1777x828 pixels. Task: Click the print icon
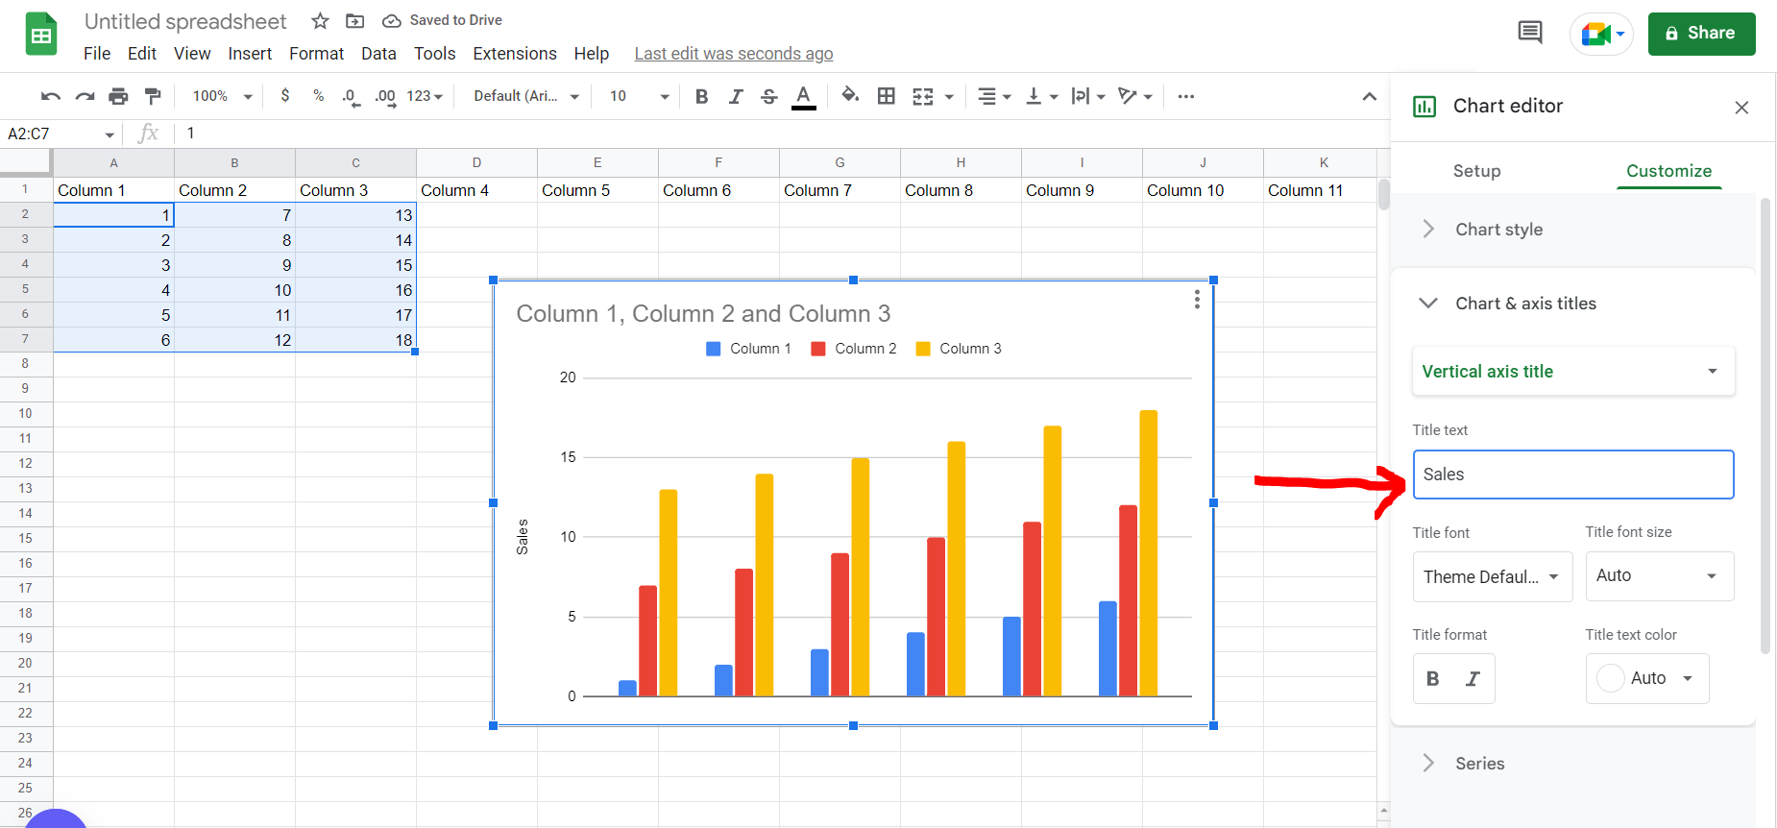[x=118, y=96]
